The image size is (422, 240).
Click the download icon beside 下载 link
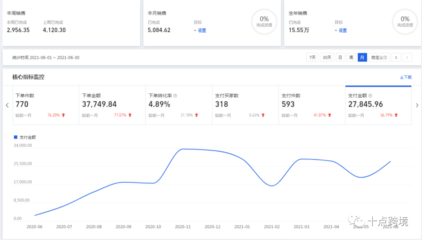pos(402,77)
